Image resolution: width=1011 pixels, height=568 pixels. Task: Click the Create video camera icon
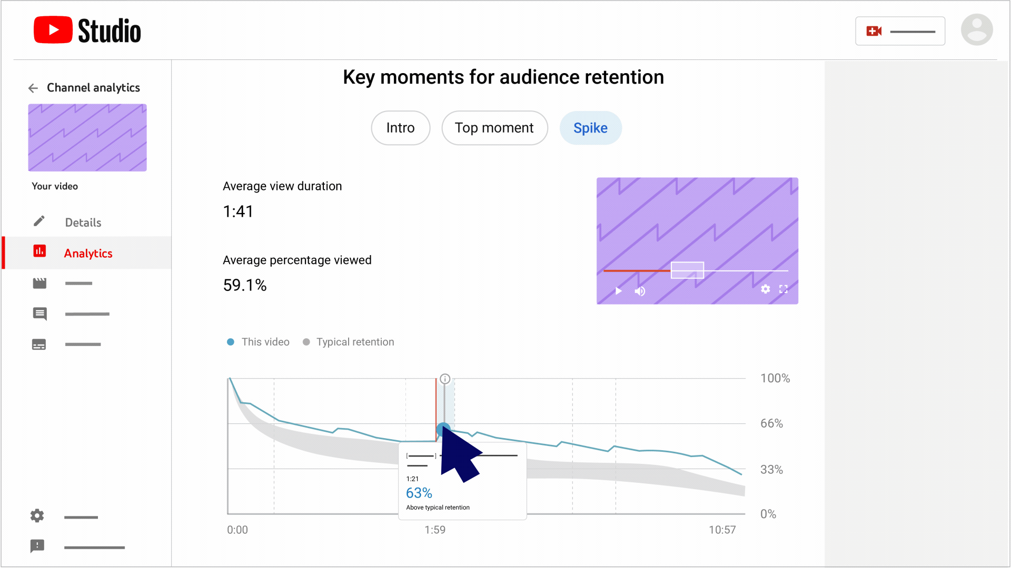(874, 31)
